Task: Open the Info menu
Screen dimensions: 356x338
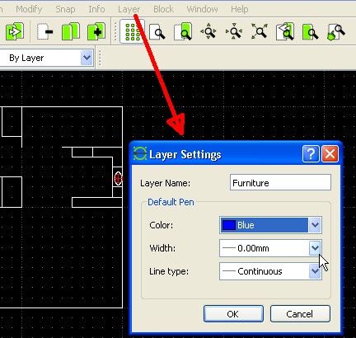Action: pyautogui.click(x=96, y=9)
